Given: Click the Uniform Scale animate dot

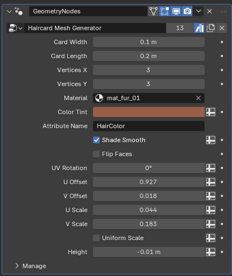Looking at the screenshot, I should click(222, 238).
